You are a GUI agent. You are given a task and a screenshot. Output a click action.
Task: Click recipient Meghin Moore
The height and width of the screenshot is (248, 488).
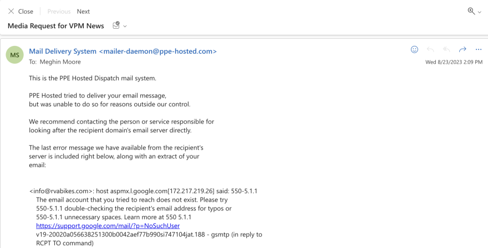60,62
